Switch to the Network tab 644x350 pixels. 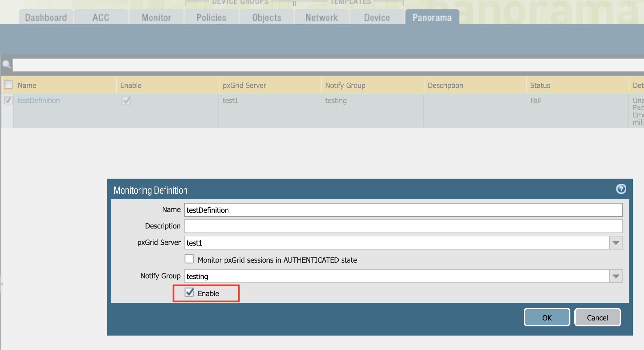tap(322, 17)
